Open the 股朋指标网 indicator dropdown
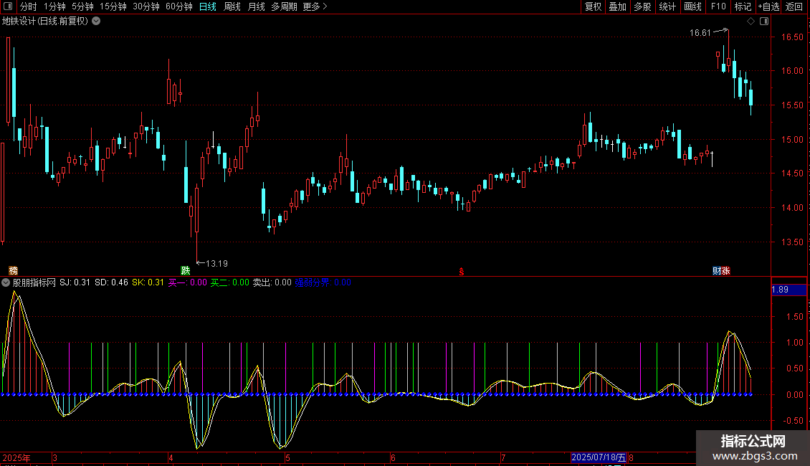Screen dimensions: 810x466 (6, 282)
